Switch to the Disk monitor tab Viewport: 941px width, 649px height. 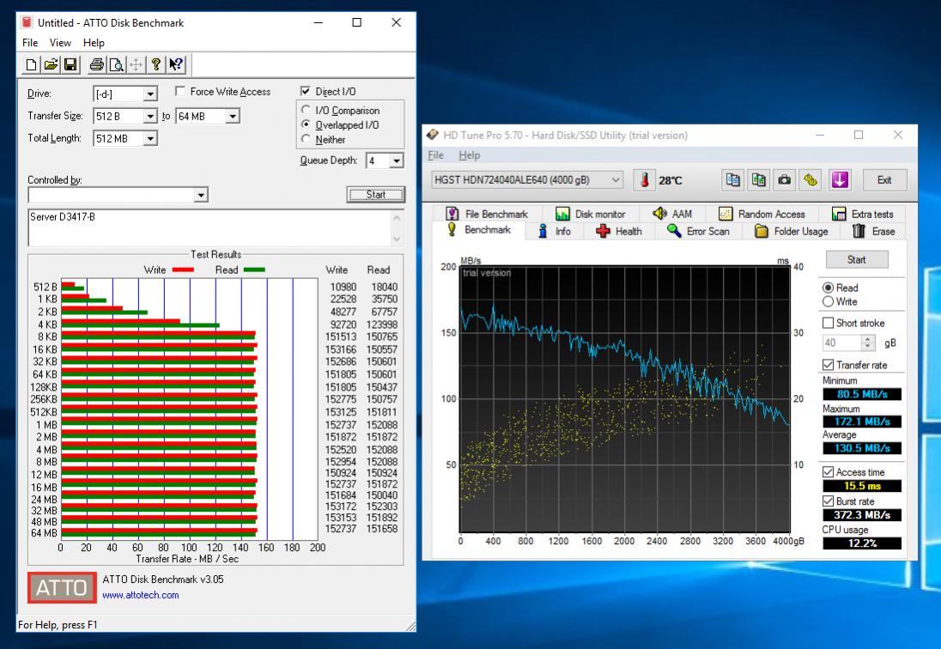(x=591, y=214)
